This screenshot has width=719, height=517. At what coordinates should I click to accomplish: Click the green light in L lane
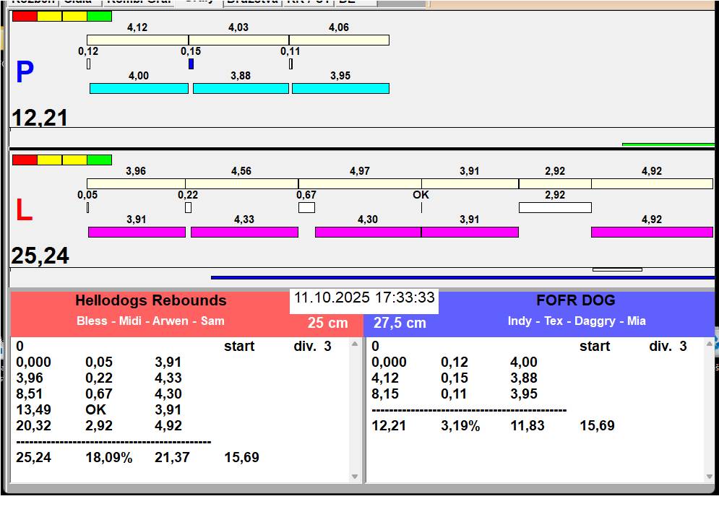click(99, 160)
